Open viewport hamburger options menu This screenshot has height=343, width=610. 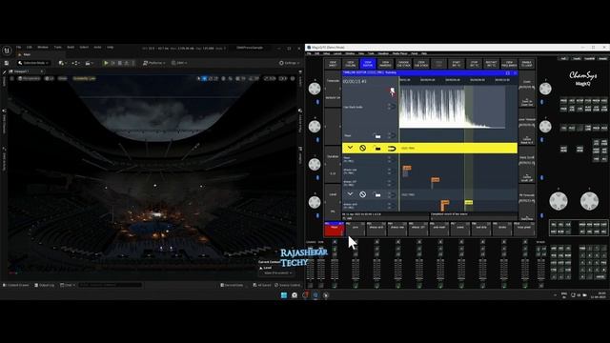point(11,78)
